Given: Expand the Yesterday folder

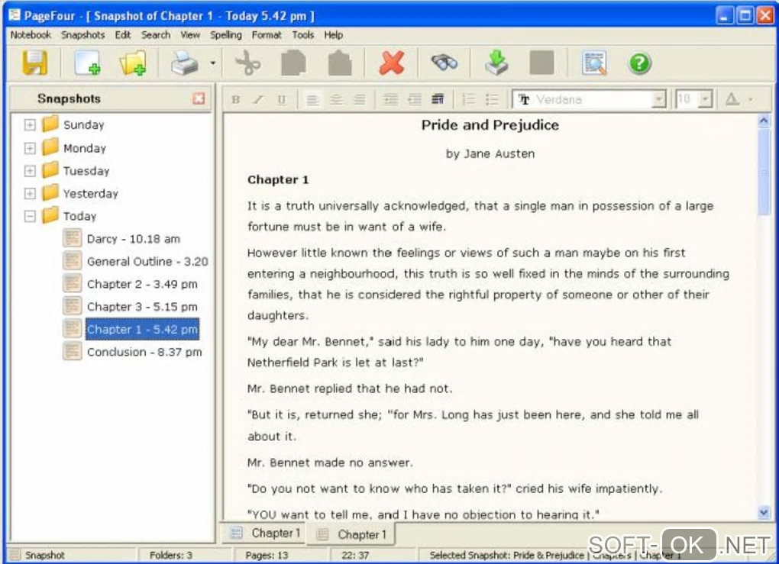Looking at the screenshot, I should coord(30,194).
